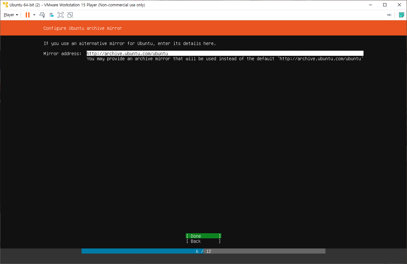Viewport: 407px width, 264px height.
Task: Click the 'Mirror address:' label
Action: pyautogui.click(x=63, y=54)
